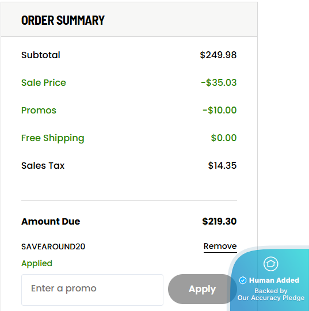Click the house icon in the badge
This screenshot has width=309, height=311.
(271, 264)
